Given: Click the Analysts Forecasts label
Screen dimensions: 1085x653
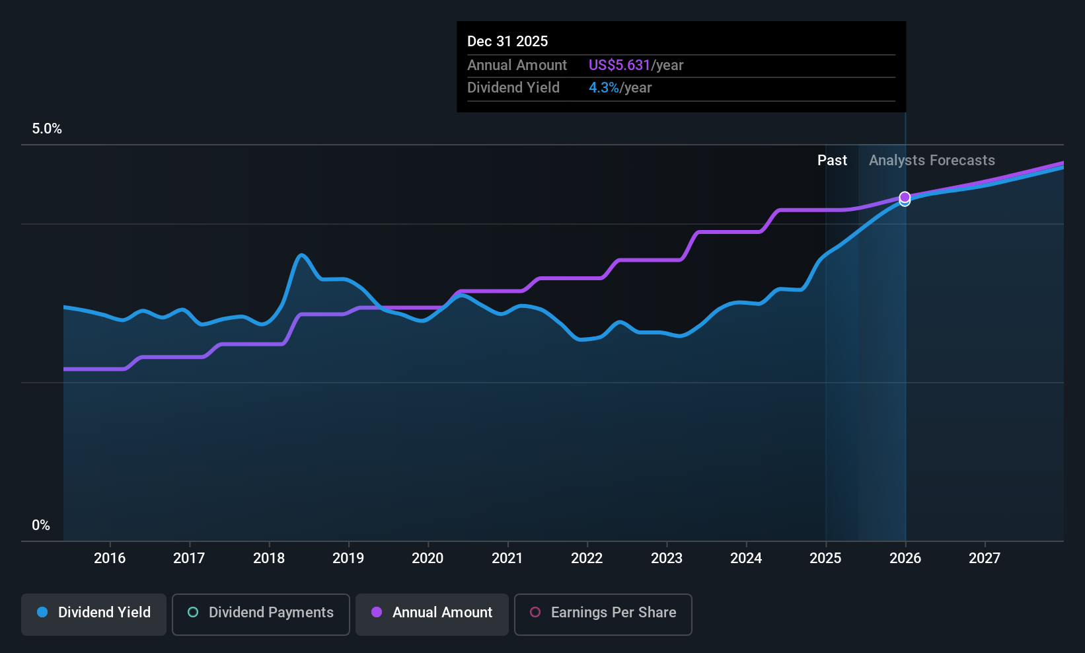Looking at the screenshot, I should coord(932,161).
